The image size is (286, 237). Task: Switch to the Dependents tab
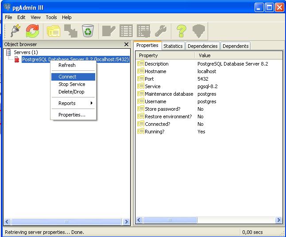[x=236, y=46]
